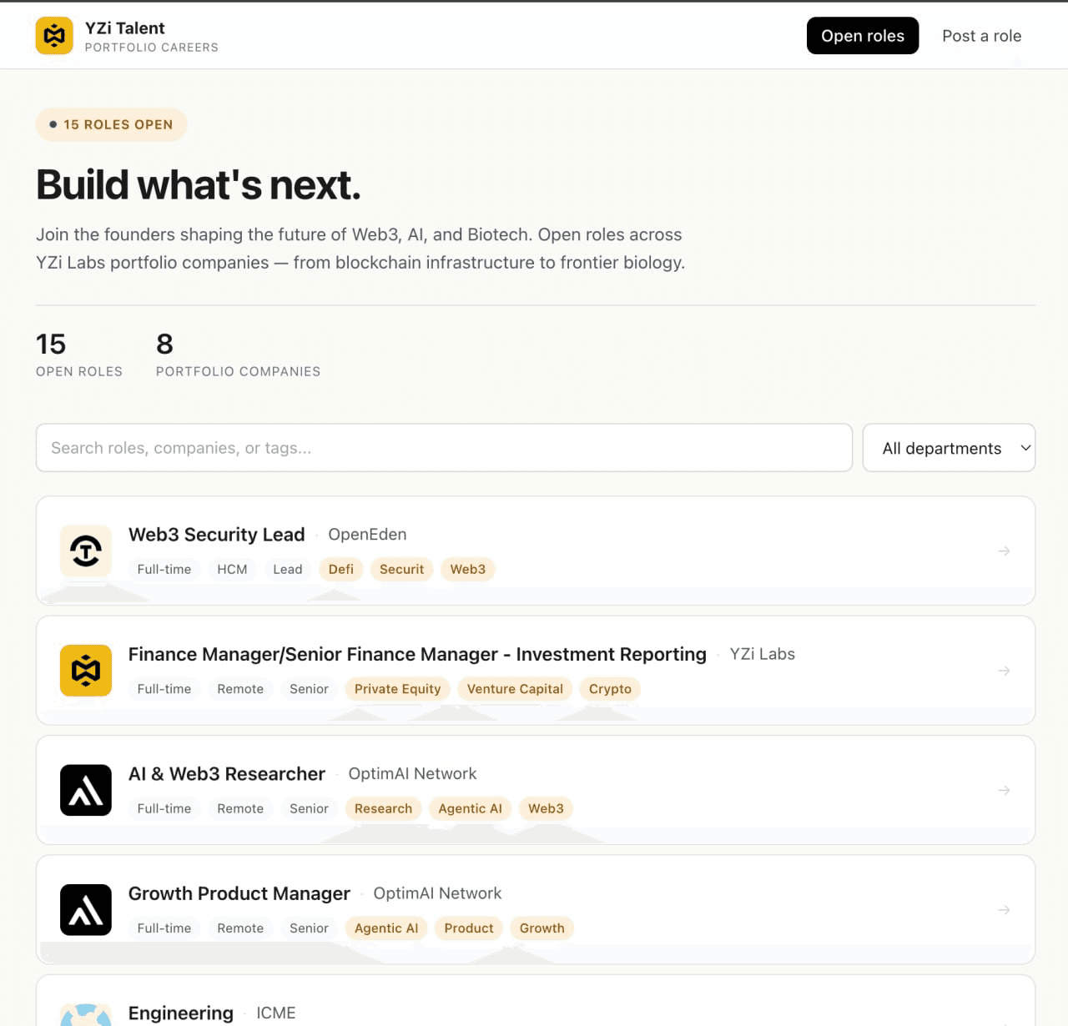Click arrow icon on Finance Manager row
This screenshot has height=1026, width=1068.
pyautogui.click(x=1004, y=671)
